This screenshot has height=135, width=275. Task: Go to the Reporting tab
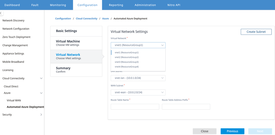coord(116,5)
